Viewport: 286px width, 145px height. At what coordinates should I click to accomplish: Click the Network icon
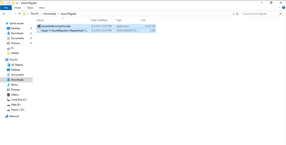7,116
